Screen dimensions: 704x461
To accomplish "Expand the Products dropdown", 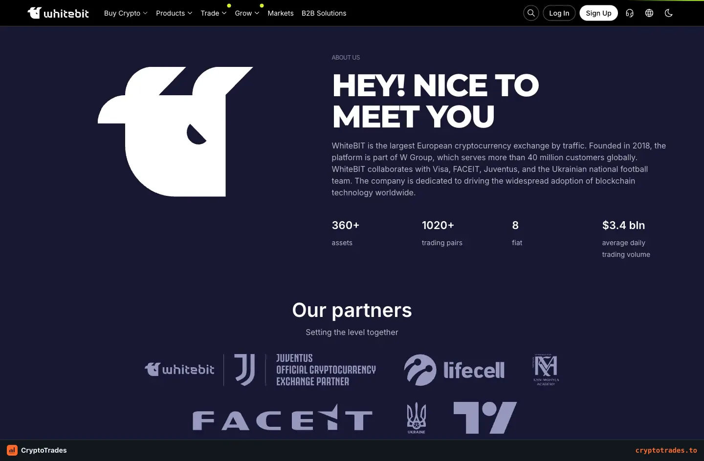I will pyautogui.click(x=174, y=13).
